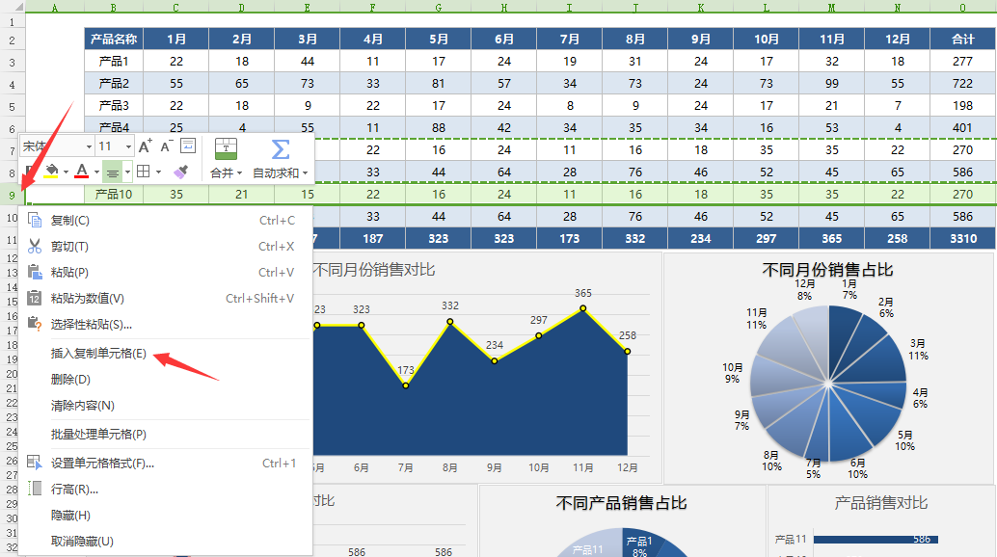Select column header C
Image resolution: width=997 pixels, height=557 pixels.
pyautogui.click(x=176, y=8)
